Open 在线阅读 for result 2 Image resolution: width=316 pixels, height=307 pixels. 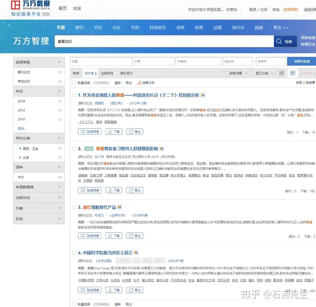(x=90, y=190)
